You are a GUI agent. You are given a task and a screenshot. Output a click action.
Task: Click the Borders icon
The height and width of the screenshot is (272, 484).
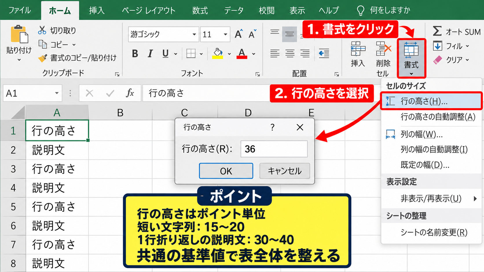(191, 53)
